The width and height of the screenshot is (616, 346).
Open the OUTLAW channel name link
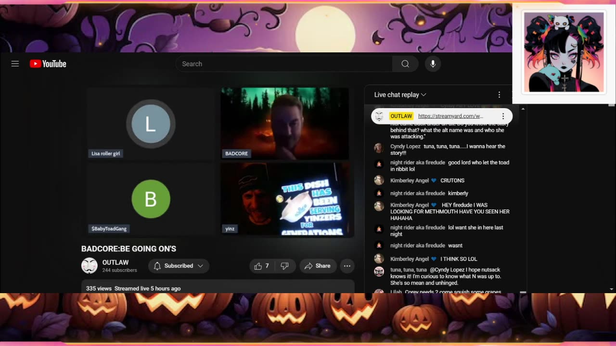pyautogui.click(x=115, y=262)
